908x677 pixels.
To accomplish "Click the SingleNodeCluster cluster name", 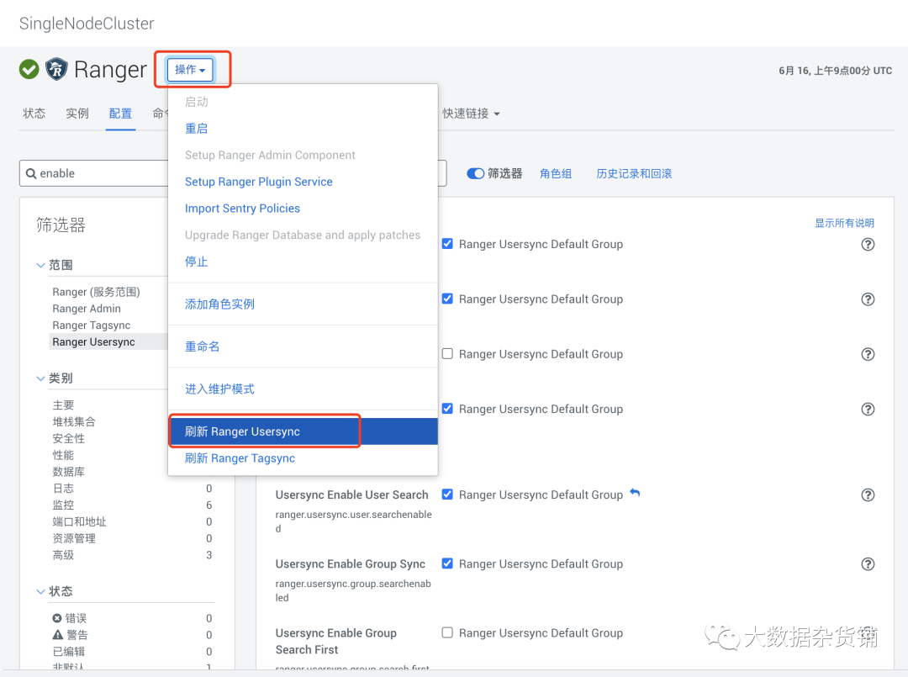I will [x=87, y=24].
